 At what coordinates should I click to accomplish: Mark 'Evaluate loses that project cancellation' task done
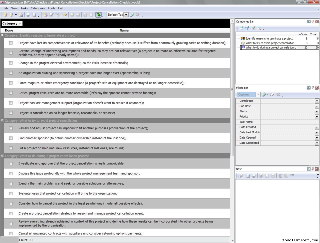pos(11,193)
